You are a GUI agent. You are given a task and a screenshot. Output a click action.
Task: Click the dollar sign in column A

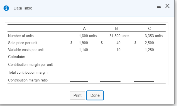(71, 43)
